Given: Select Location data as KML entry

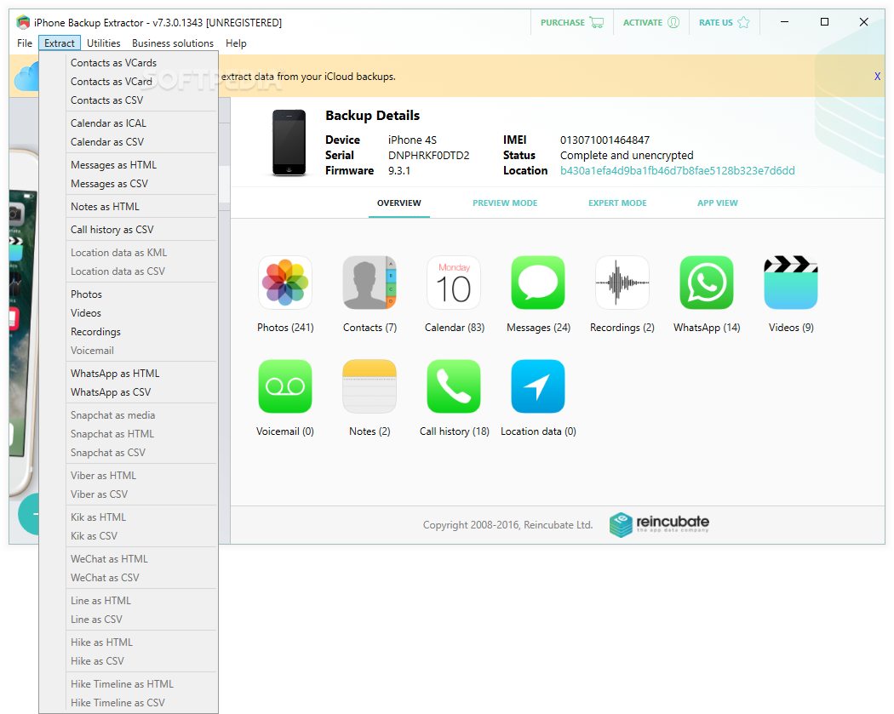Looking at the screenshot, I should (x=129, y=253).
